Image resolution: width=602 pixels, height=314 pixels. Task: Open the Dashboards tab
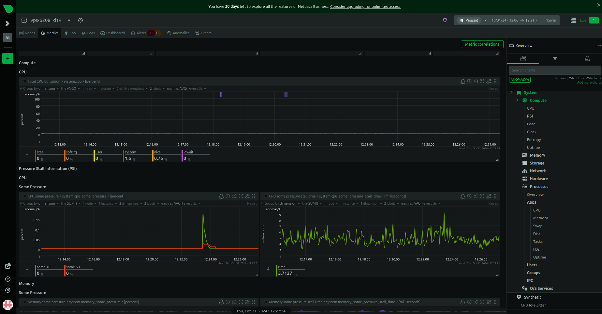(113, 33)
